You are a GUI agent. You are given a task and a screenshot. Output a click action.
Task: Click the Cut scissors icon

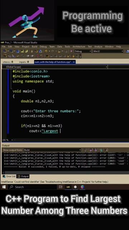click(x=32, y=51)
